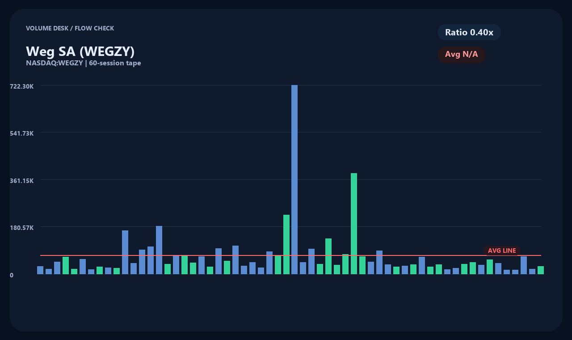Screen dimensions: 572x340
Task: Select the tallest blue volume bar
Action: 294,179
